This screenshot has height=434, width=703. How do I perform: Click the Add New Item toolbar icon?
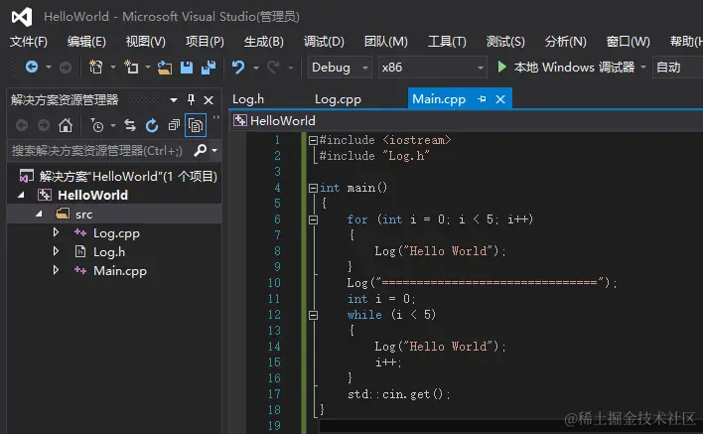coord(131,68)
